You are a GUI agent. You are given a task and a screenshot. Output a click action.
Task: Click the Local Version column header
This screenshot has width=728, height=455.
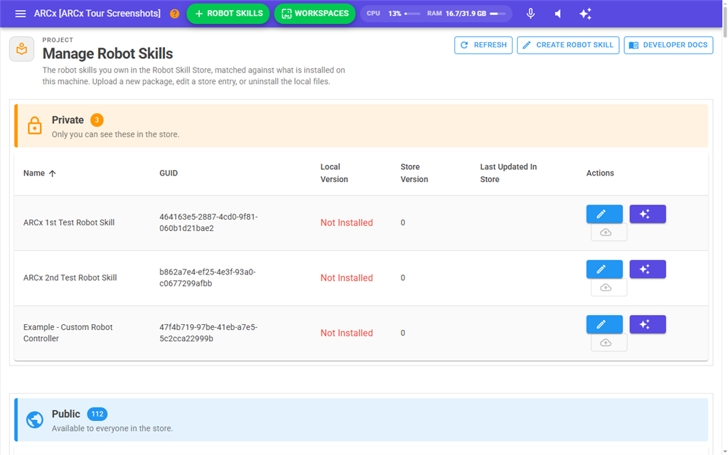pos(334,173)
